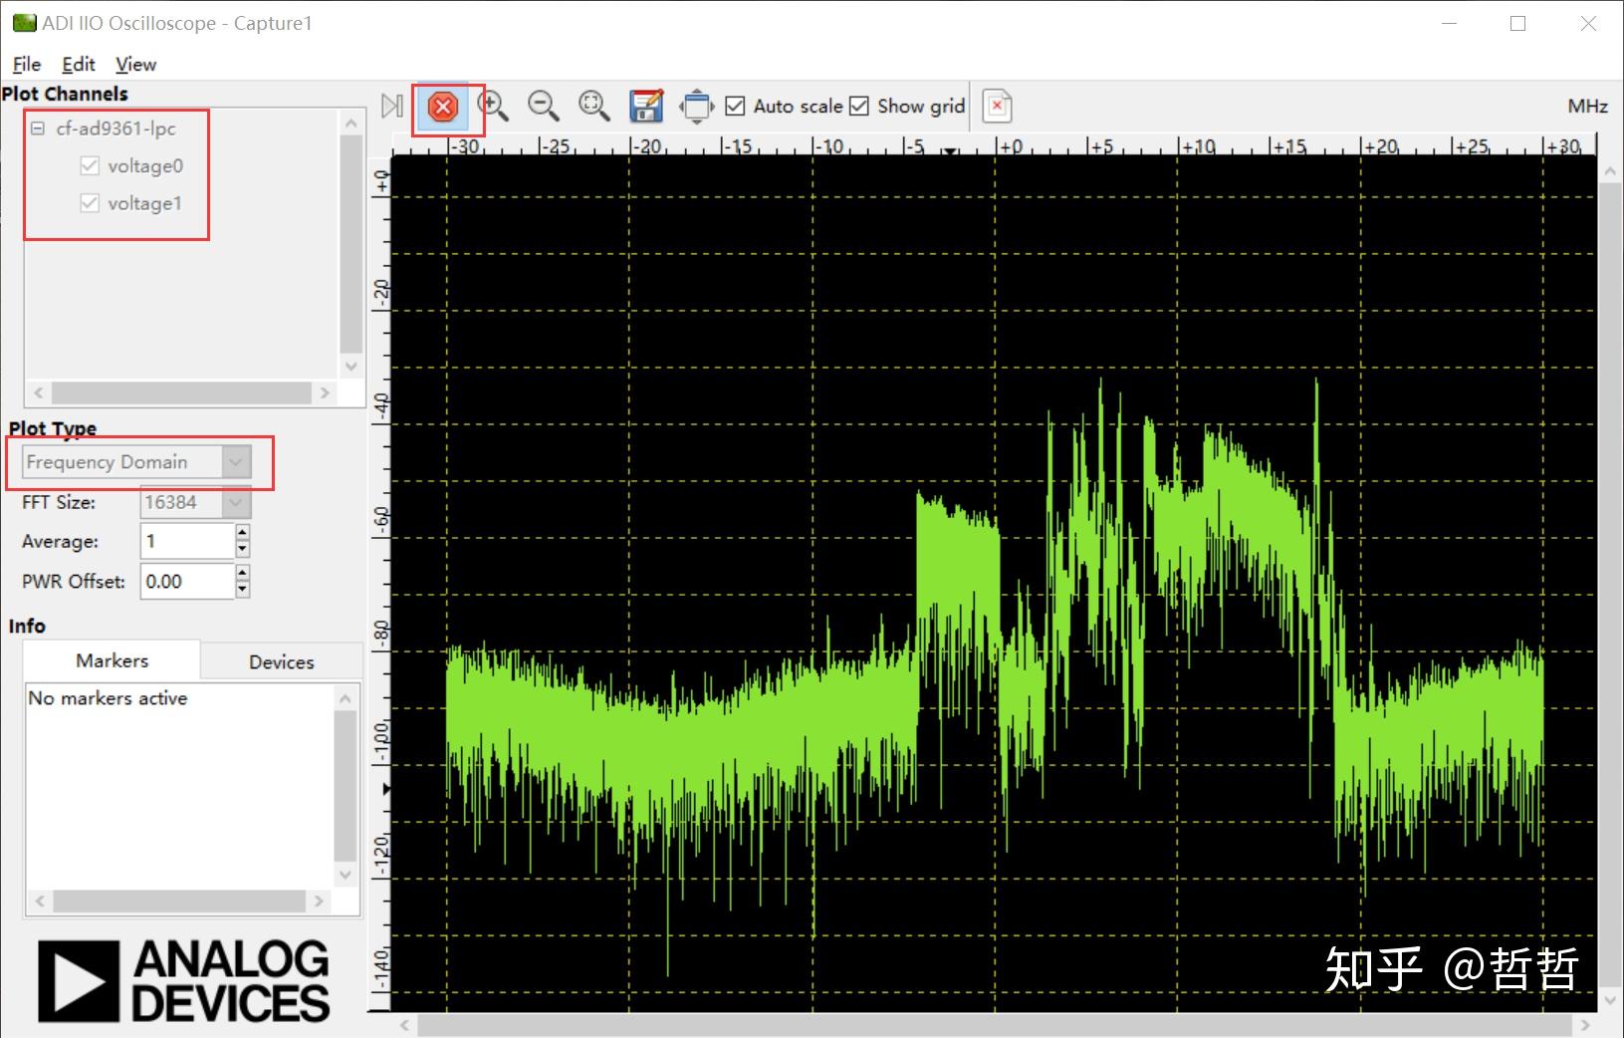Open the File menu
The height and width of the screenshot is (1038, 1624).
pos(27,64)
